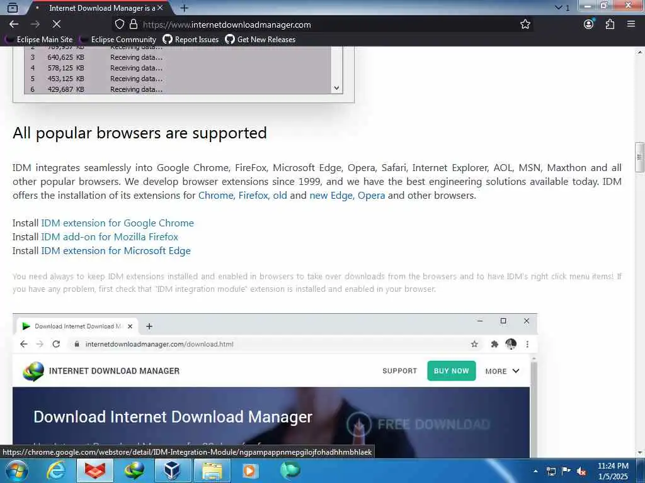
Task: Go back to the previous page
Action: pyautogui.click(x=14, y=25)
